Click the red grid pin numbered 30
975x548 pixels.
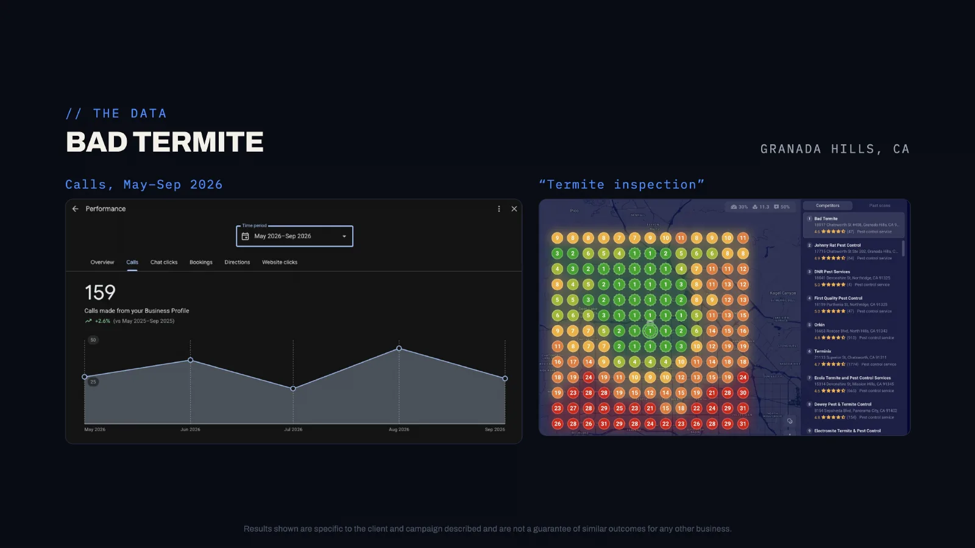[x=743, y=393]
